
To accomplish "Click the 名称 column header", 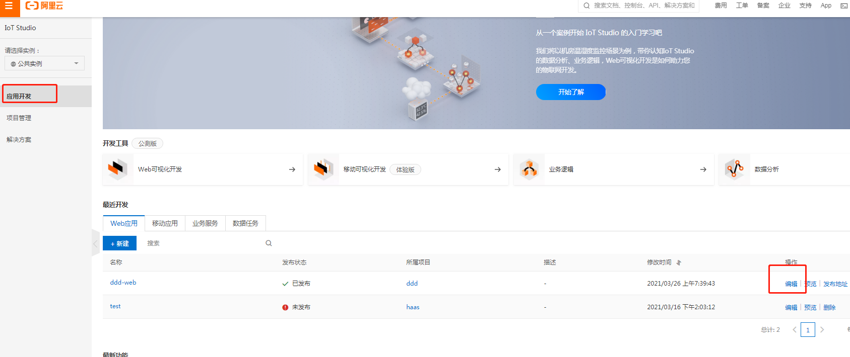I will coord(116,262).
